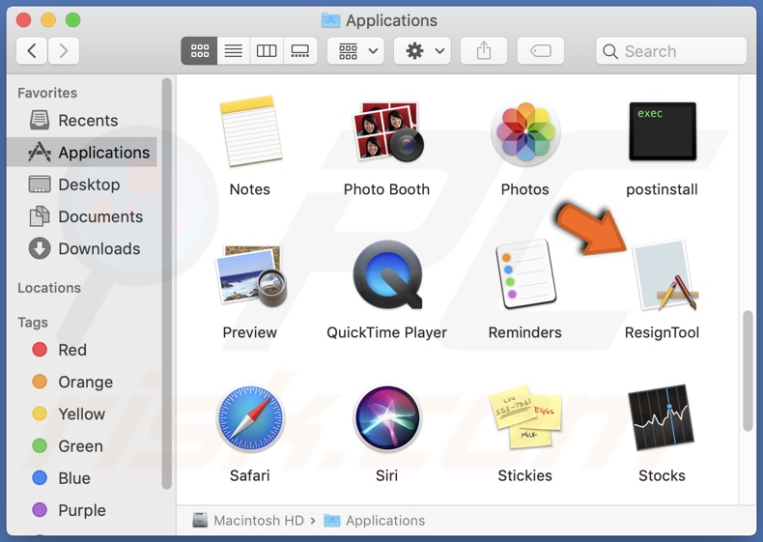
Task: Select the Stocks app icon
Action: pyautogui.click(x=662, y=417)
